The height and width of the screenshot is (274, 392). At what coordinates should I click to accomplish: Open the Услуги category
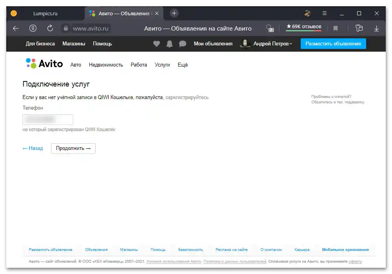pos(162,65)
